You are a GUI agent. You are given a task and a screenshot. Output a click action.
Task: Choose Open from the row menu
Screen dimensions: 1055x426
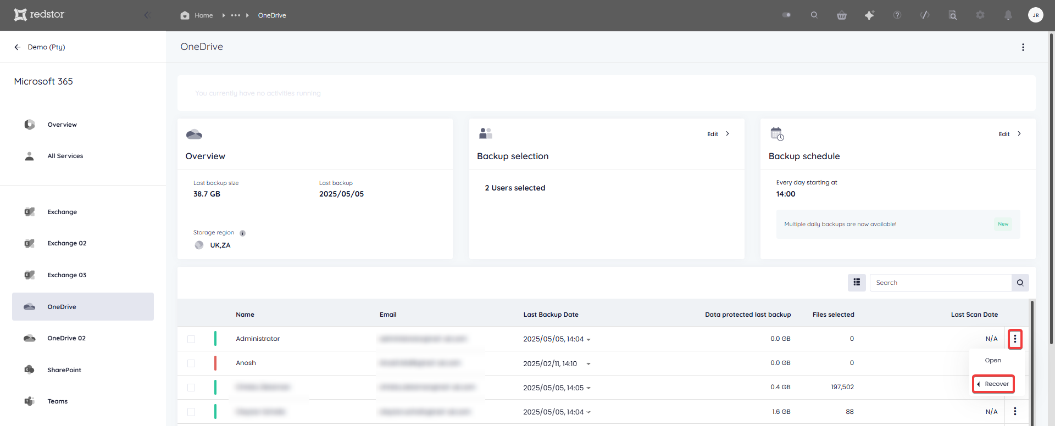(x=993, y=360)
